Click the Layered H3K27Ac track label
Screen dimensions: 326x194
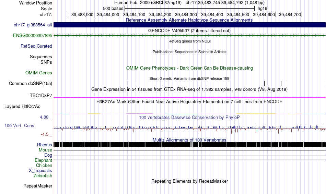(x=22, y=107)
